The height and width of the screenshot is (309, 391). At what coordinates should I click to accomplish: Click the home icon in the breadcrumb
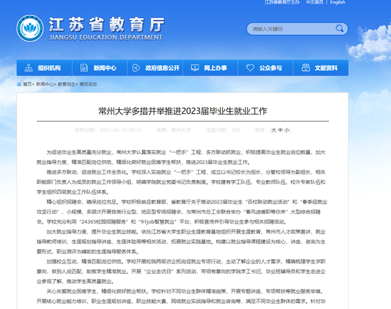point(18,84)
